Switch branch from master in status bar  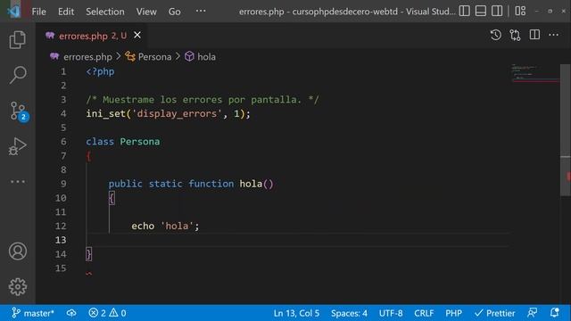(x=33, y=313)
